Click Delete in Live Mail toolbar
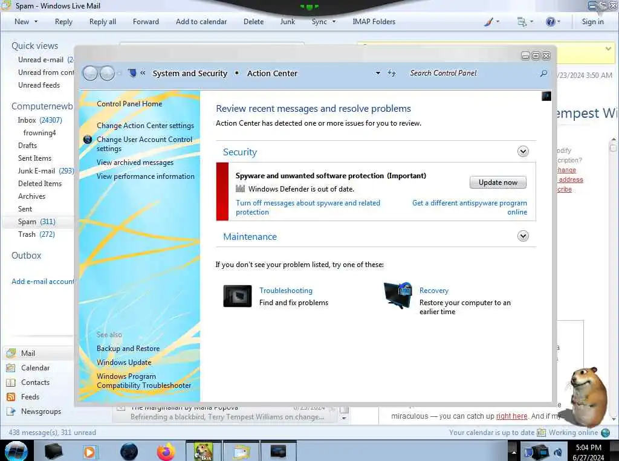The width and height of the screenshot is (619, 461). 253,22
